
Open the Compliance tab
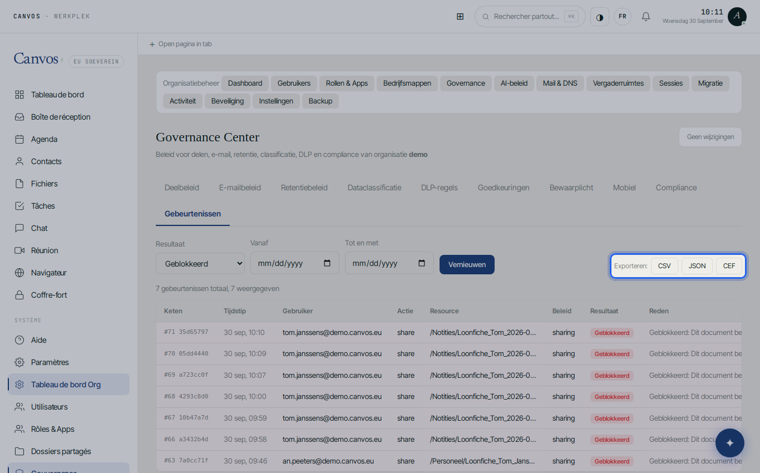tap(676, 188)
